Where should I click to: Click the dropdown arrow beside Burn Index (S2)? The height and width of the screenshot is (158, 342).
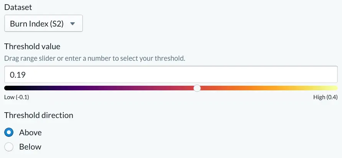[x=73, y=23]
